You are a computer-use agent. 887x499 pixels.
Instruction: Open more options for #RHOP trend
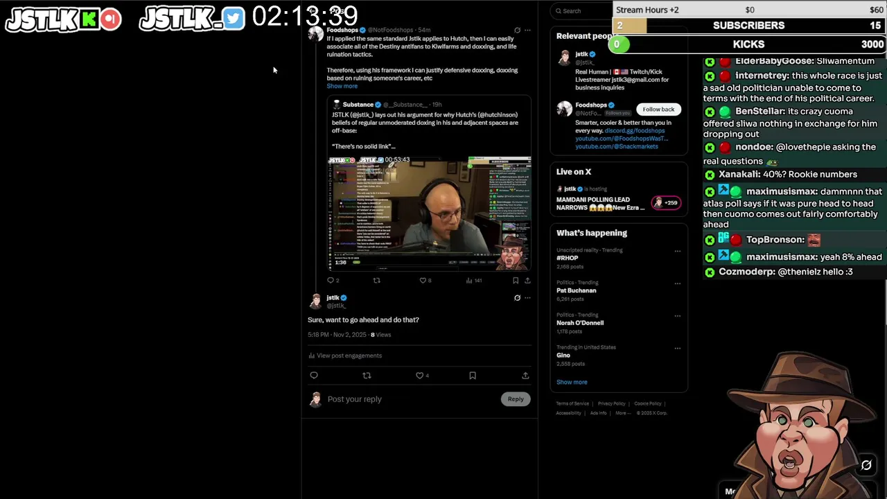click(x=677, y=251)
